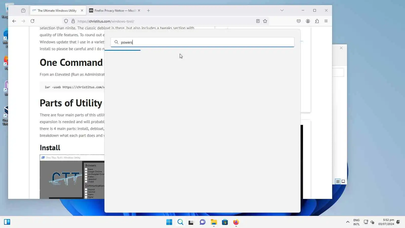The width and height of the screenshot is (405, 228).
Task: Click the muted volume tray icon
Action: coord(372,222)
